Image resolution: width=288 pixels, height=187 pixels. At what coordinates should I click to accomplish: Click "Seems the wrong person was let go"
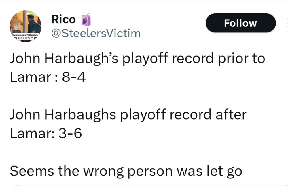[x=126, y=171]
